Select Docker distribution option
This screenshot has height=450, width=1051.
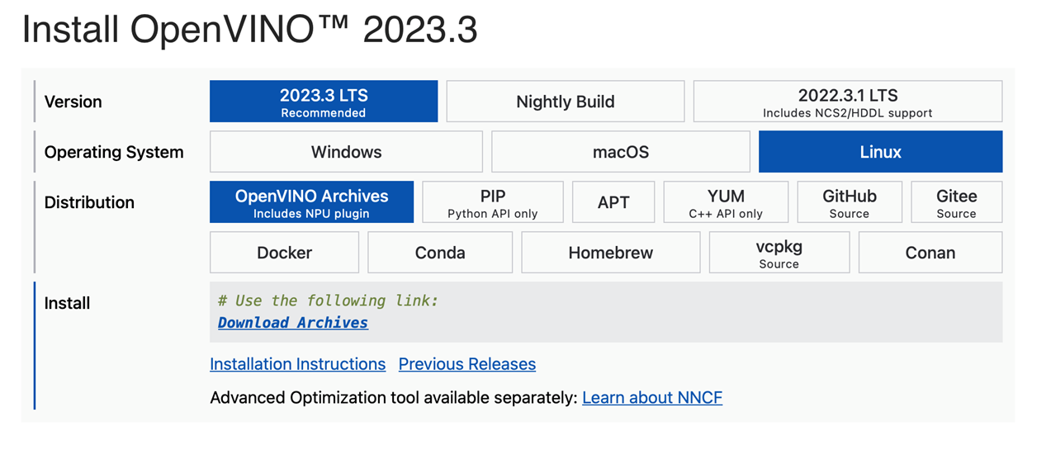click(x=284, y=253)
